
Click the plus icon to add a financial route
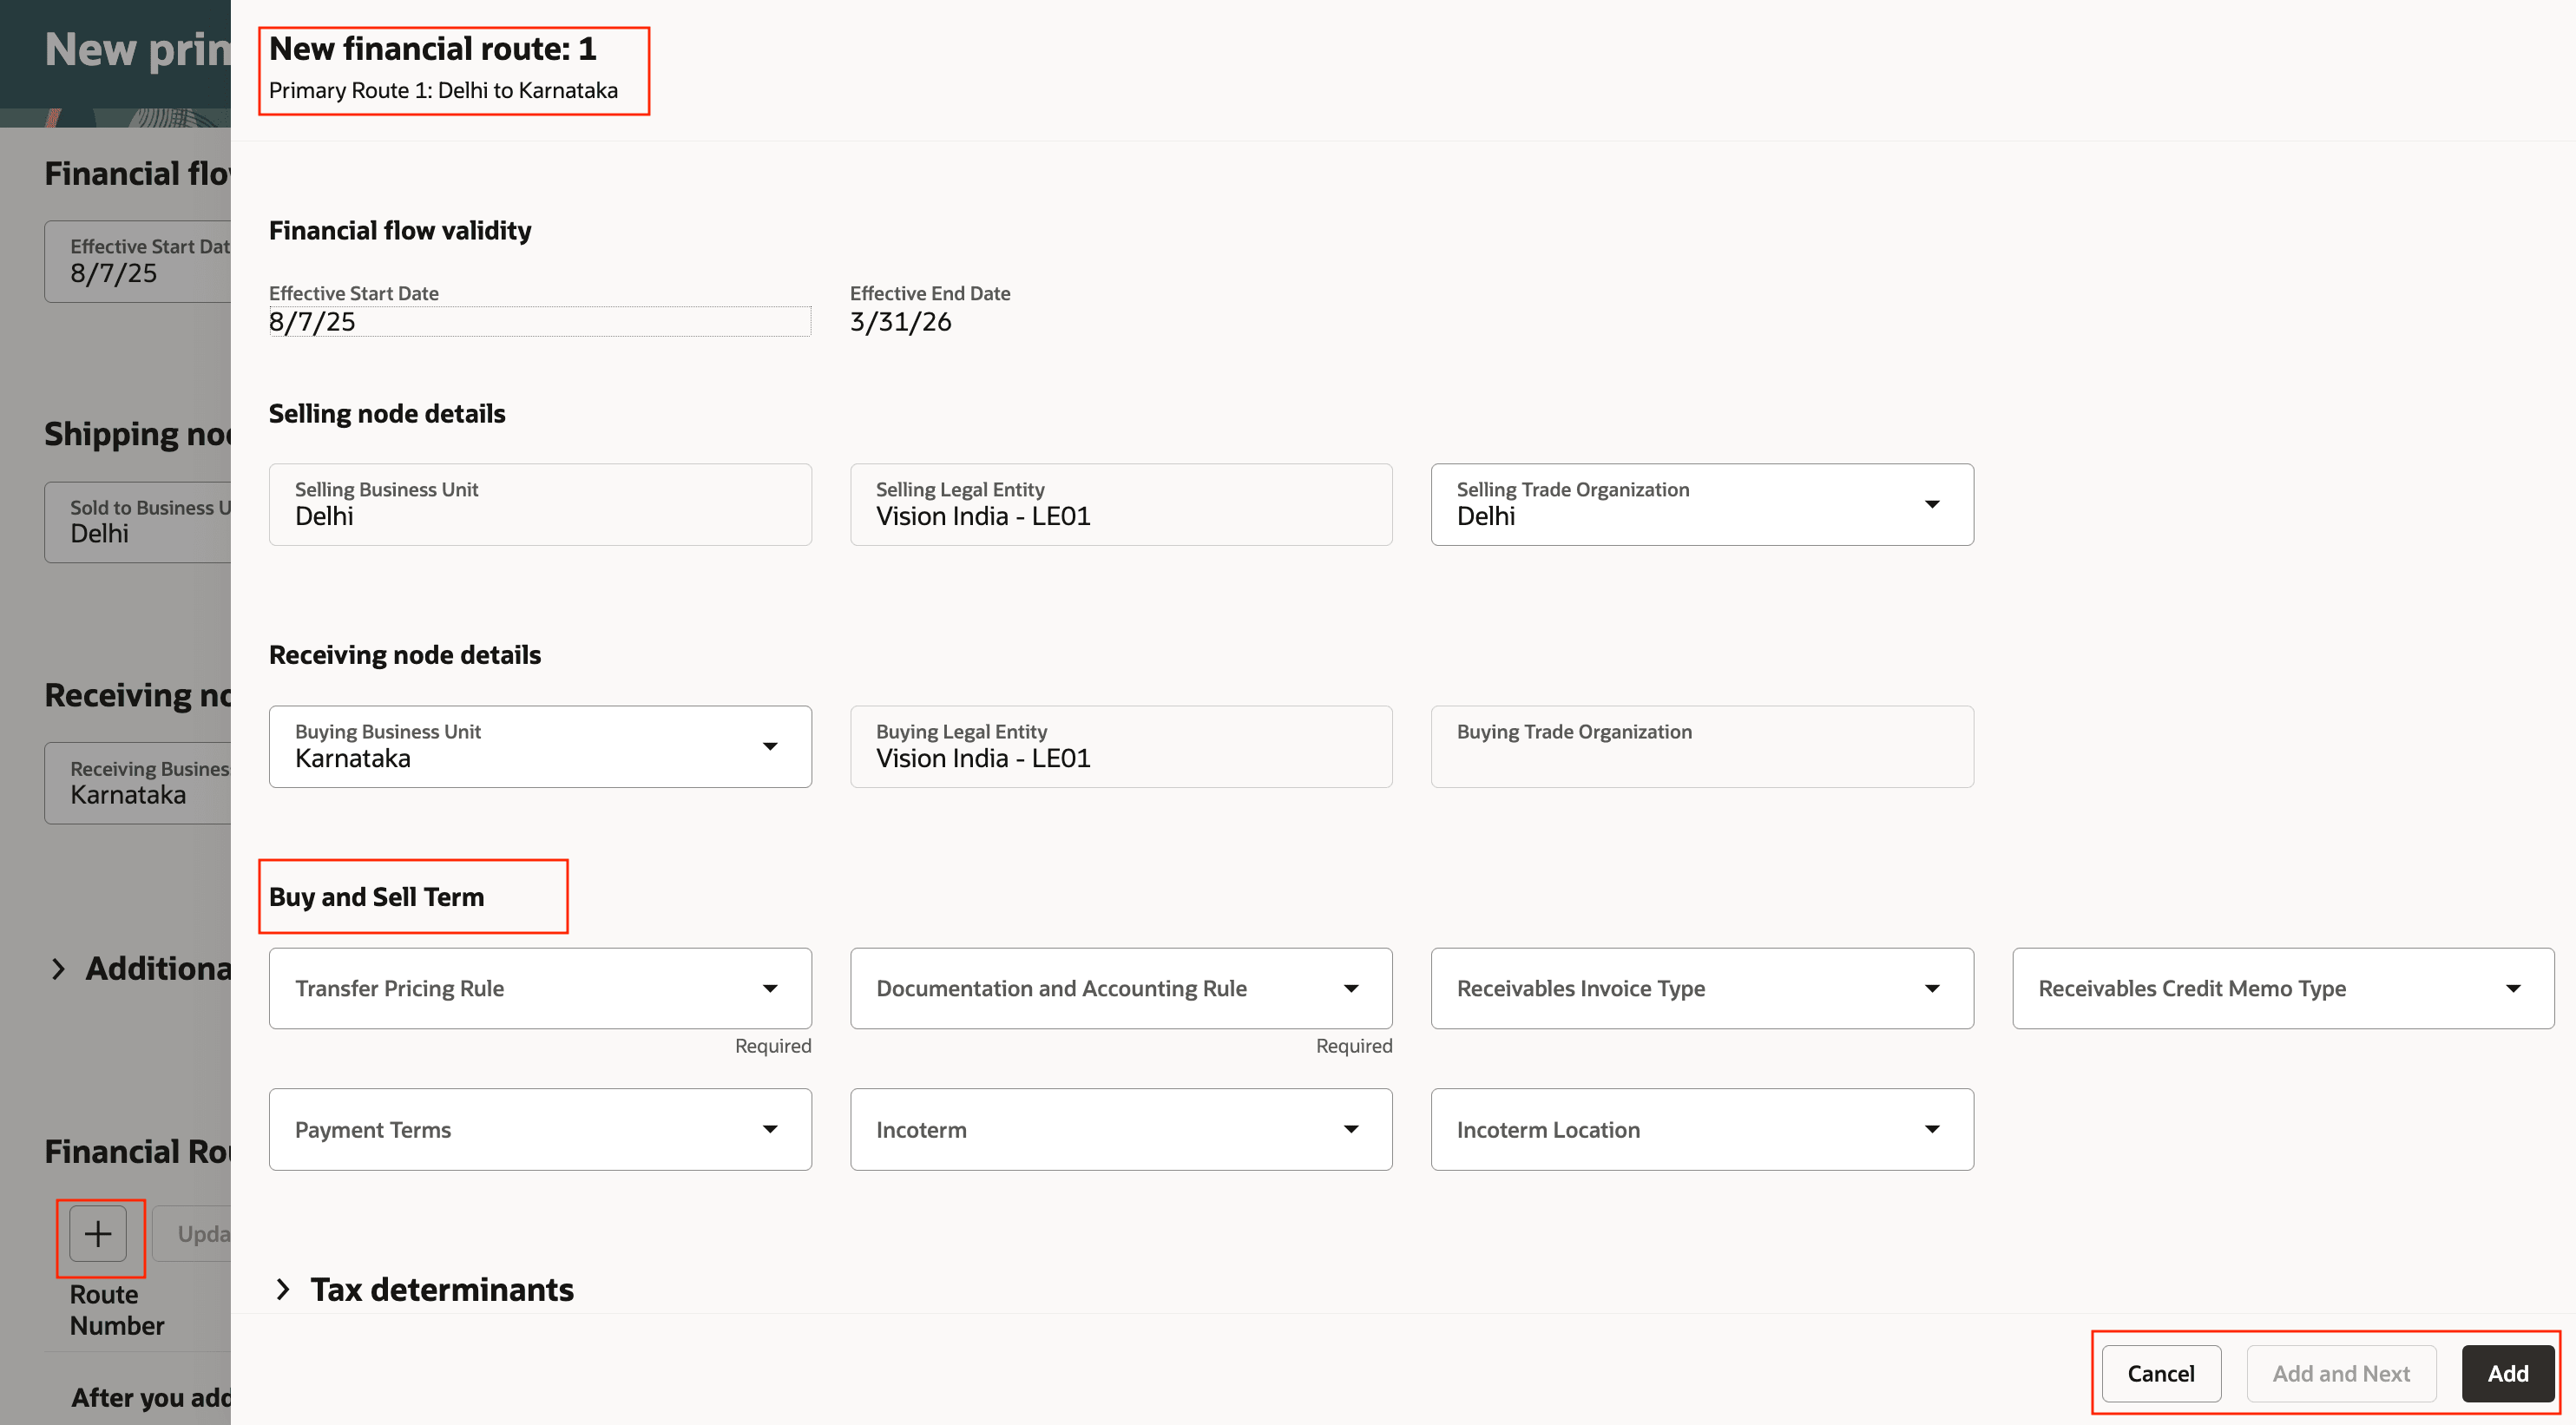click(x=98, y=1234)
